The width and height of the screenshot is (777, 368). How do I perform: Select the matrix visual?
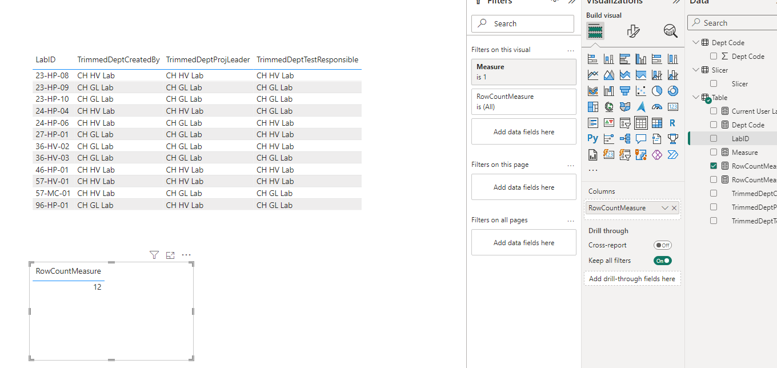[656, 123]
